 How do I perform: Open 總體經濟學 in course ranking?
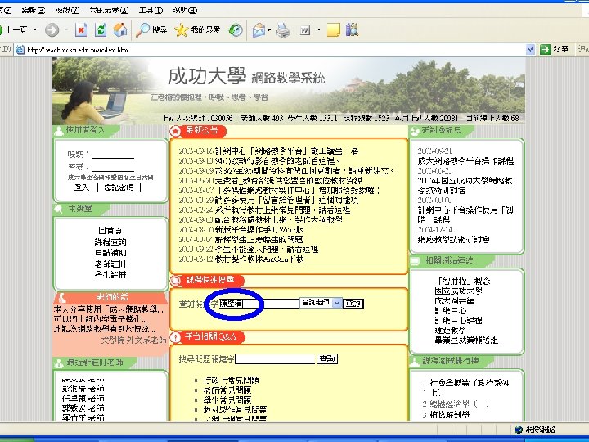[x=459, y=404]
